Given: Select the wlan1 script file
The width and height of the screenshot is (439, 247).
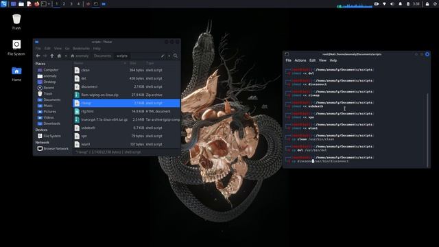Looking at the screenshot, I should coord(126,144).
